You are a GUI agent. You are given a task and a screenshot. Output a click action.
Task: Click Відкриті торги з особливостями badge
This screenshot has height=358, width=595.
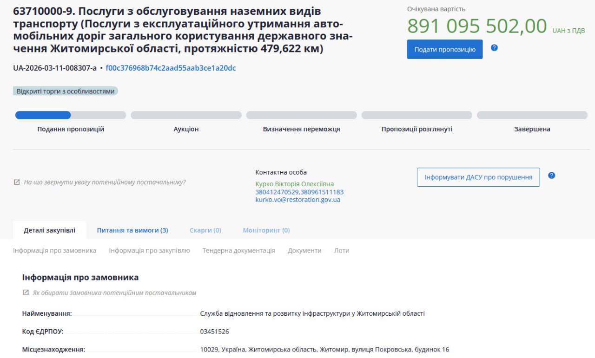click(x=66, y=91)
